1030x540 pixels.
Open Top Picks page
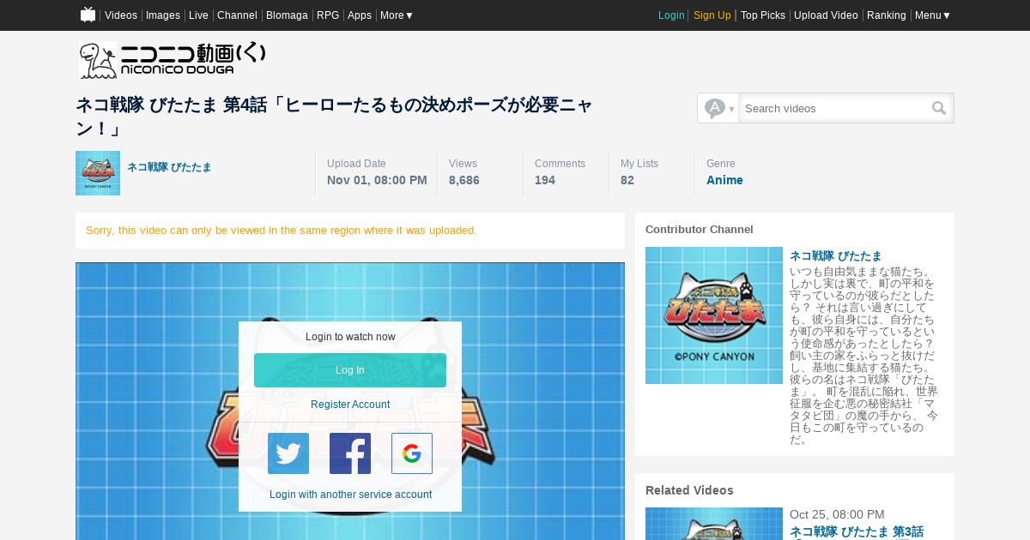[763, 15]
